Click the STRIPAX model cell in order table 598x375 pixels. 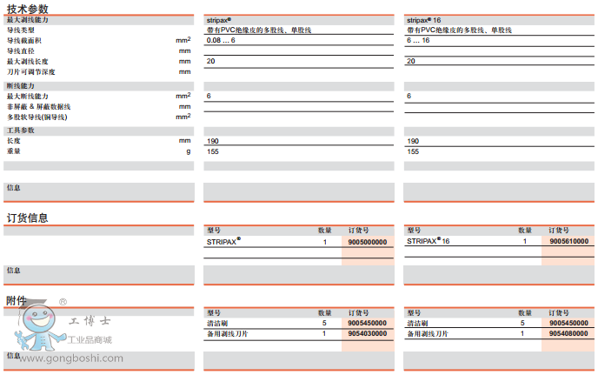point(224,241)
